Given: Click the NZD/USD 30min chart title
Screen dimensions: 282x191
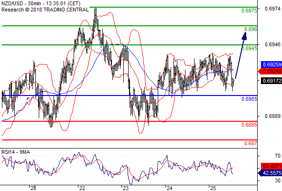Looking at the screenshot, I should (x=41, y=3).
